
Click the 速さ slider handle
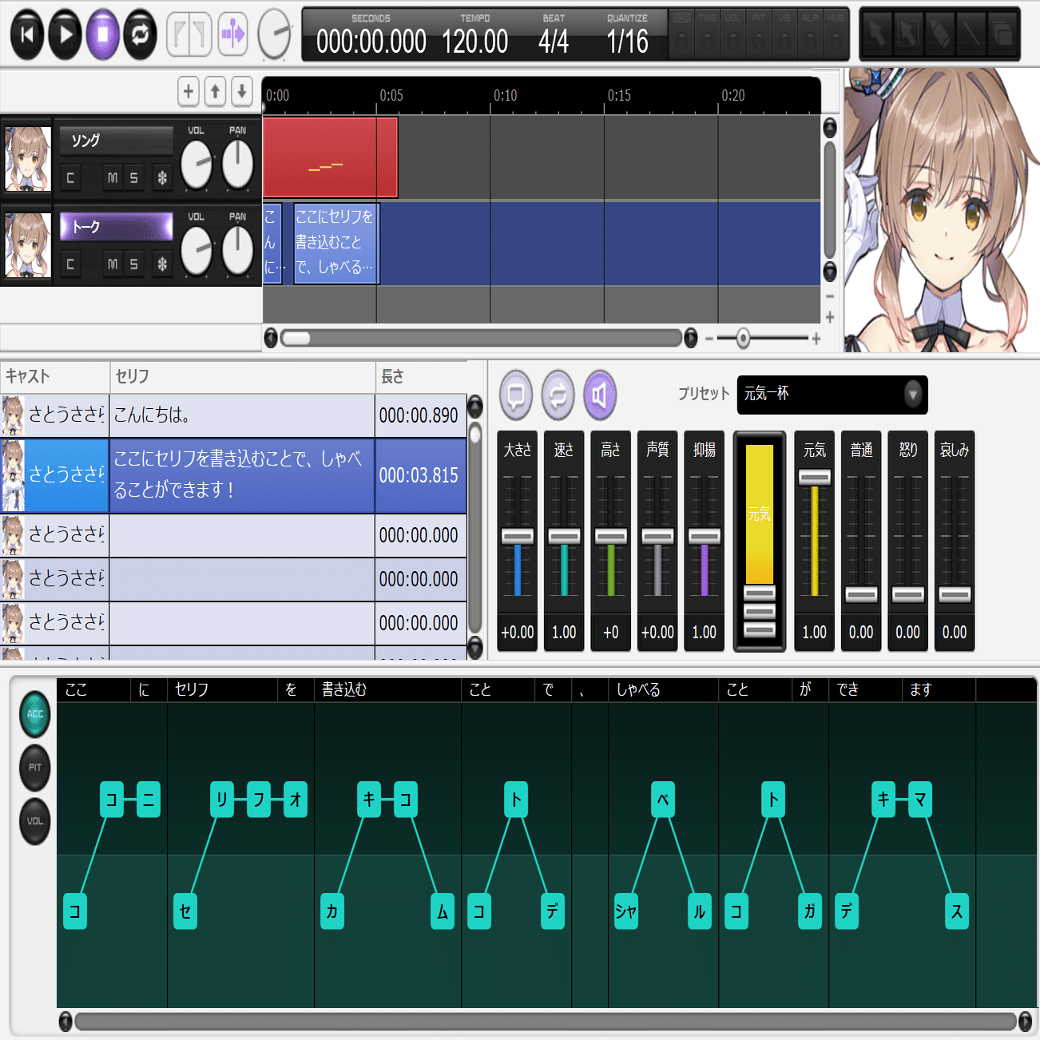[564, 536]
